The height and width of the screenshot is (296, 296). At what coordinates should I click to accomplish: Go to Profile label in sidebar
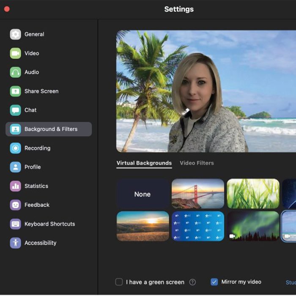[33, 167]
